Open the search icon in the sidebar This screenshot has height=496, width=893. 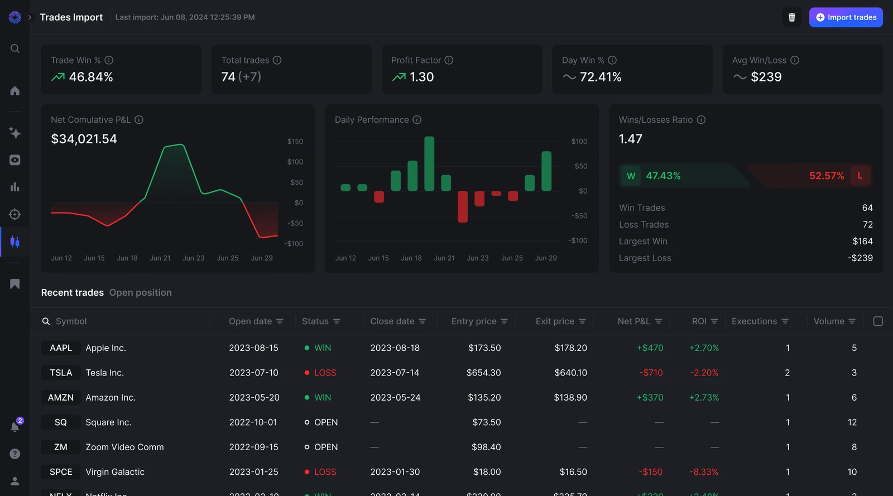coord(15,49)
